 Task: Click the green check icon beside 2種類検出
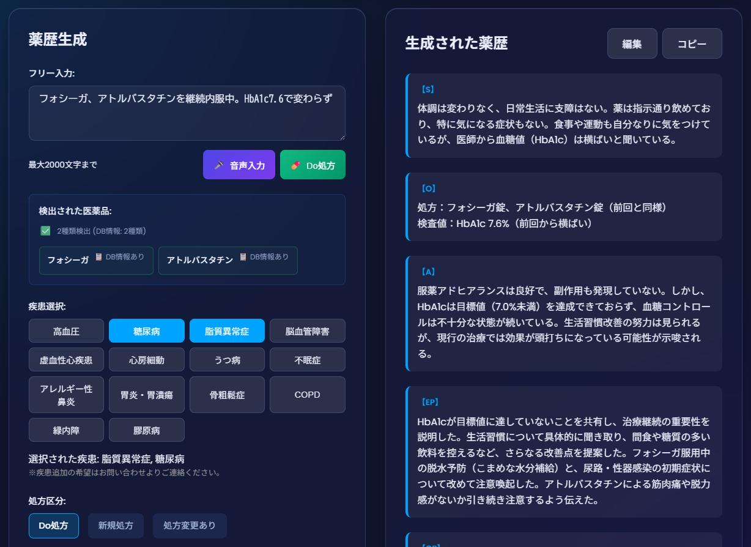point(45,232)
